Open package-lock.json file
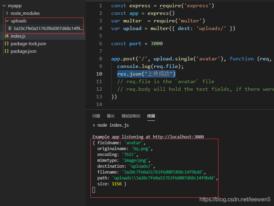This screenshot has width=274, height=206. [28, 44]
